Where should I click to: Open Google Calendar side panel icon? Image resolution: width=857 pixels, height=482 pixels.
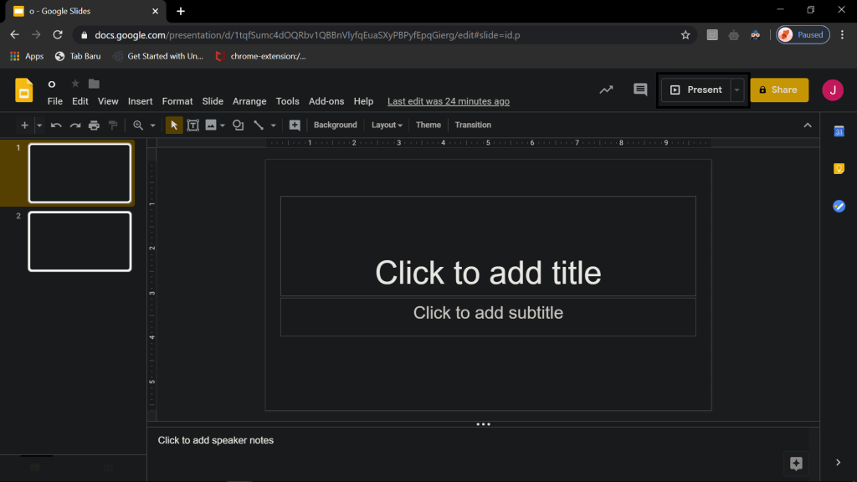(839, 131)
